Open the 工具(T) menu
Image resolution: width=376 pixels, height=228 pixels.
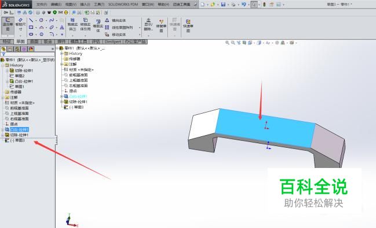[99, 4]
